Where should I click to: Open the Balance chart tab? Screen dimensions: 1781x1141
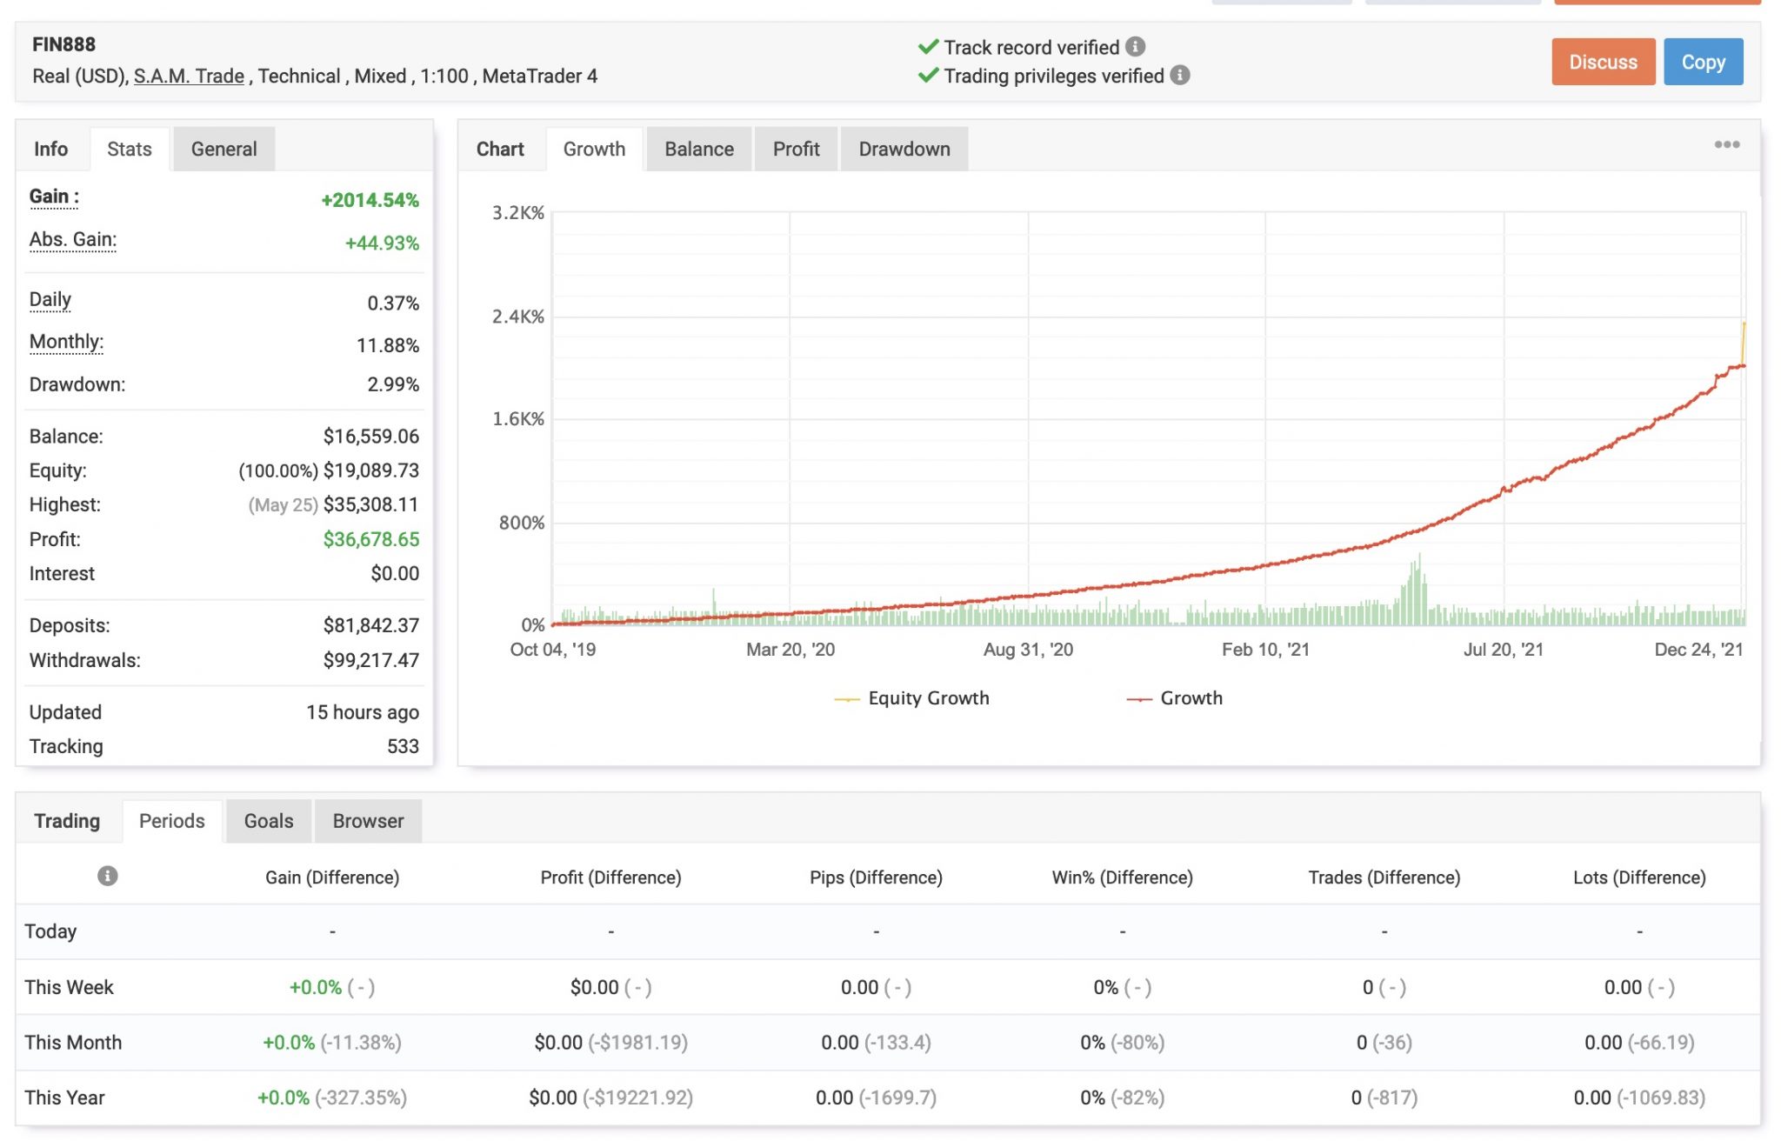point(699,149)
